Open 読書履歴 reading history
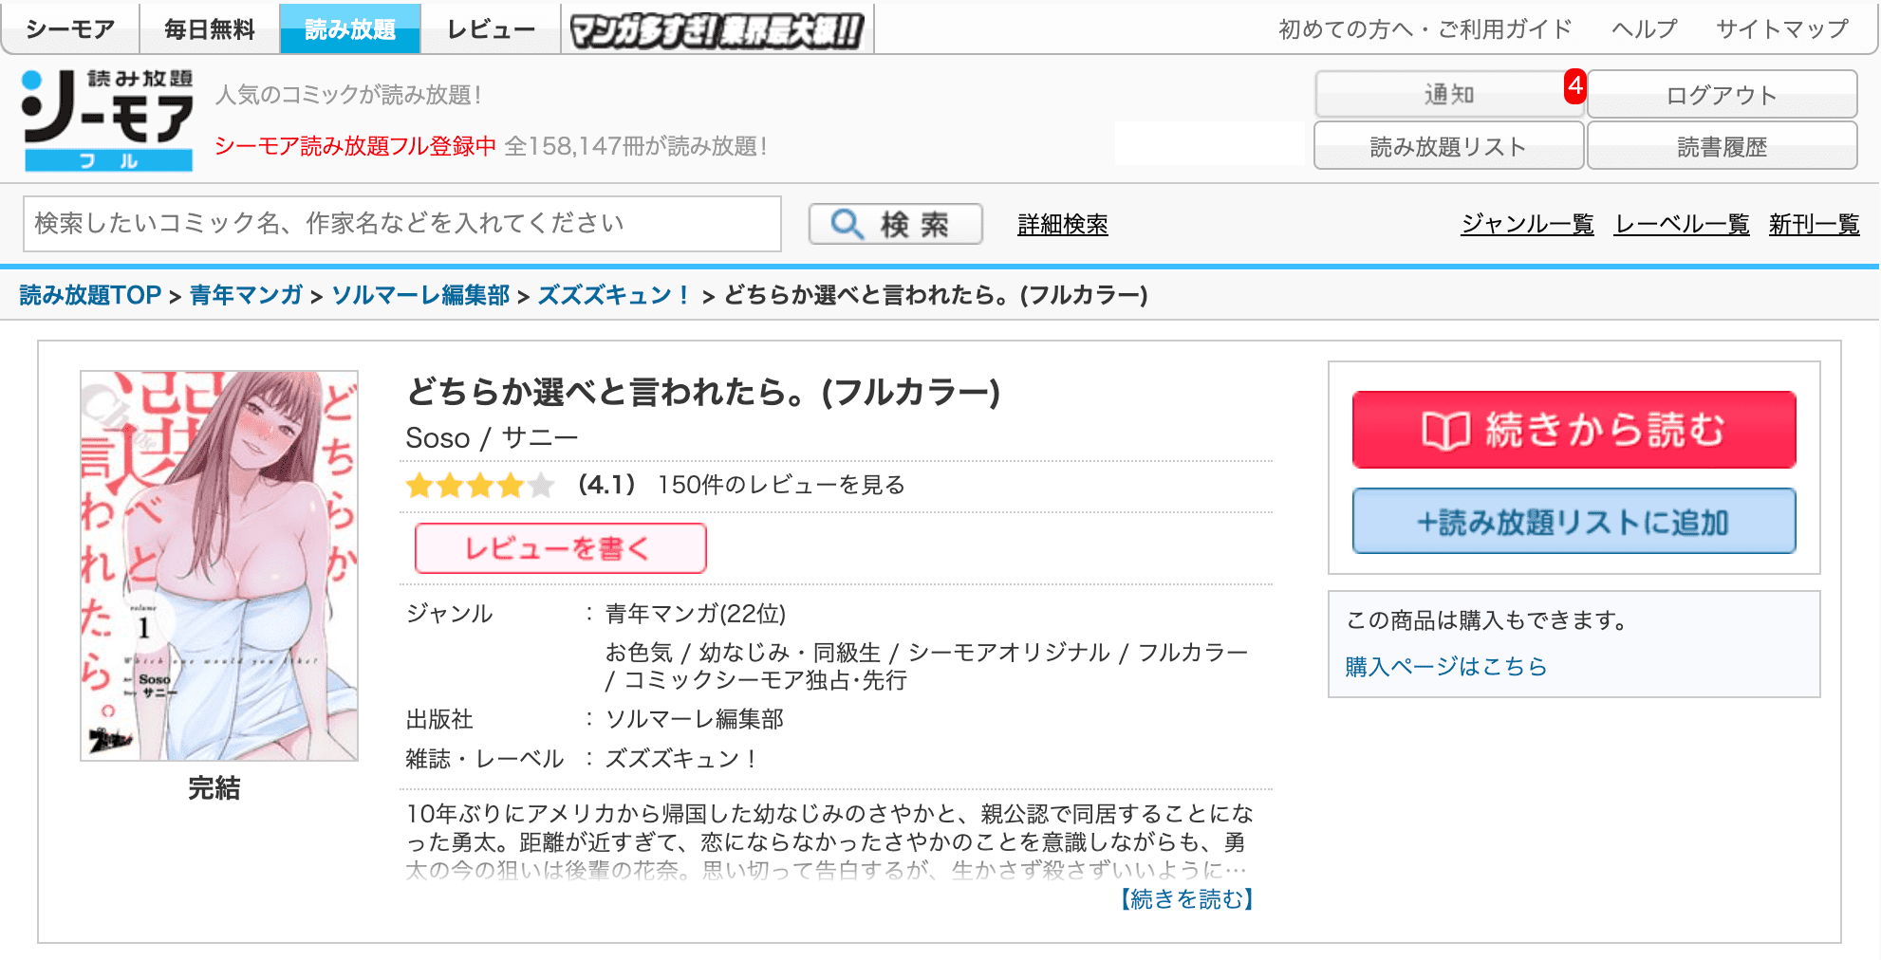Image resolution: width=1881 pixels, height=960 pixels. pos(1722,146)
